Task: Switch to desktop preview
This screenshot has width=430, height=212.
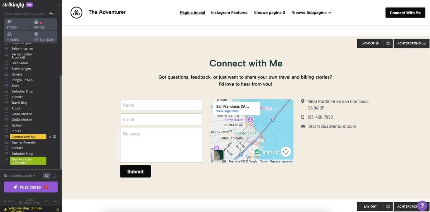Action: coord(47,176)
